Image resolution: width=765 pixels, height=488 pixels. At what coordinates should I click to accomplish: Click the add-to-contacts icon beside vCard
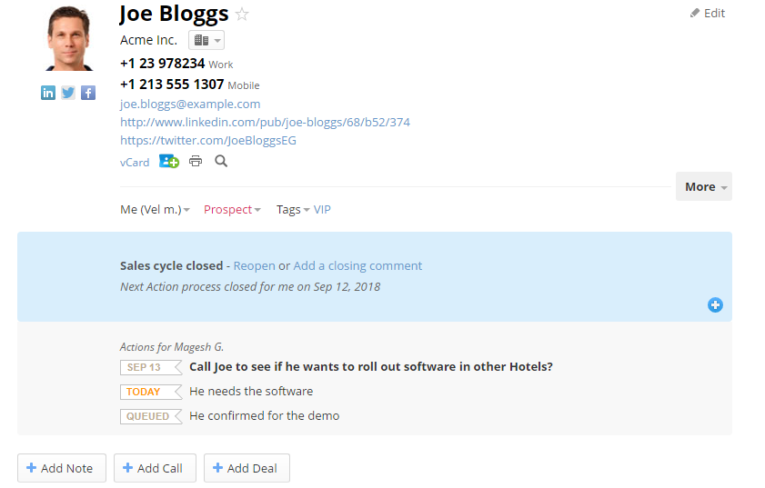point(169,162)
